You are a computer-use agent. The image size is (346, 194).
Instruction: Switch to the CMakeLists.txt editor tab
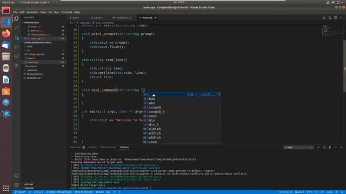(x=123, y=18)
